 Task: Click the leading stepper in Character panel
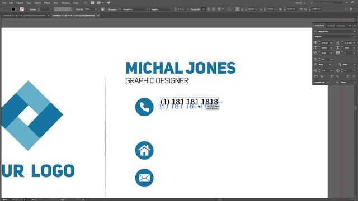click(x=342, y=43)
